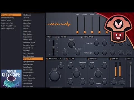Select the Dystopian Lead preset

tap(28, 62)
